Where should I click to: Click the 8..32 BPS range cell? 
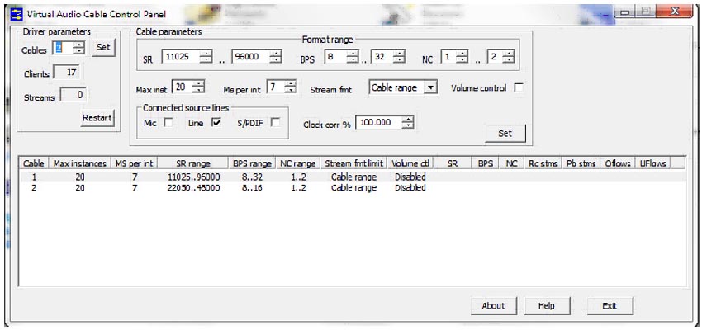252,177
